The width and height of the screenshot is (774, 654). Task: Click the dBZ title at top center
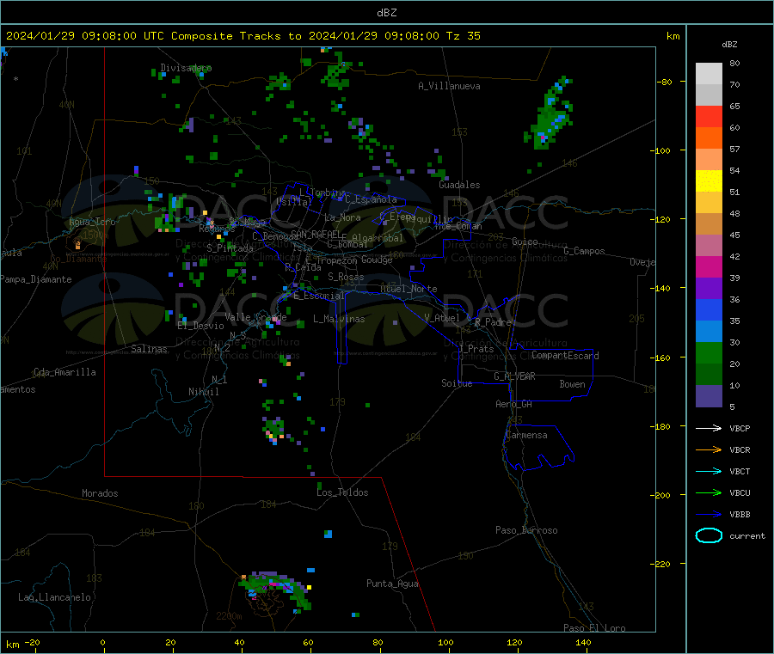click(x=386, y=13)
